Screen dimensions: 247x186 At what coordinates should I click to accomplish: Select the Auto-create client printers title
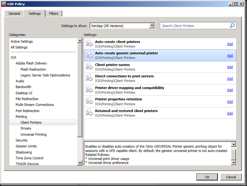tap(118, 42)
